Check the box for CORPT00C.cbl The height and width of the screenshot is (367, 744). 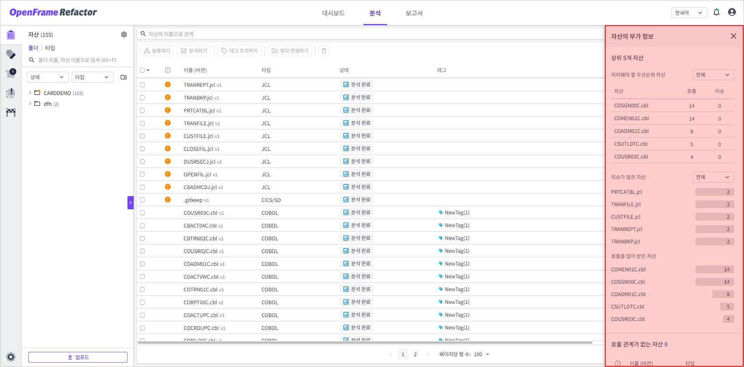[x=142, y=302]
